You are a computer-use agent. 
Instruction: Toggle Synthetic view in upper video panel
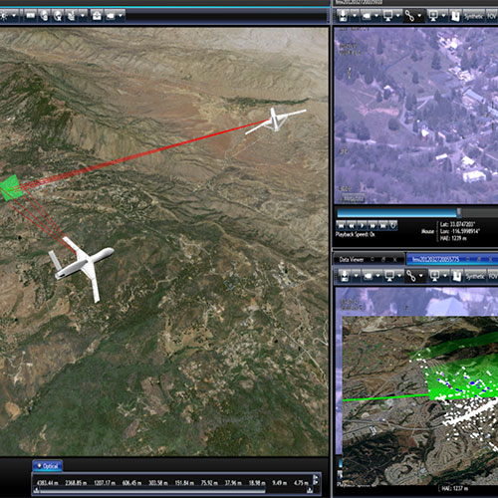point(474,16)
